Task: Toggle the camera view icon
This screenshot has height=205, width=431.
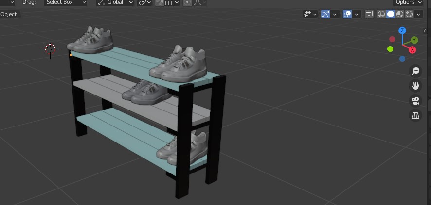Action: coord(415,100)
